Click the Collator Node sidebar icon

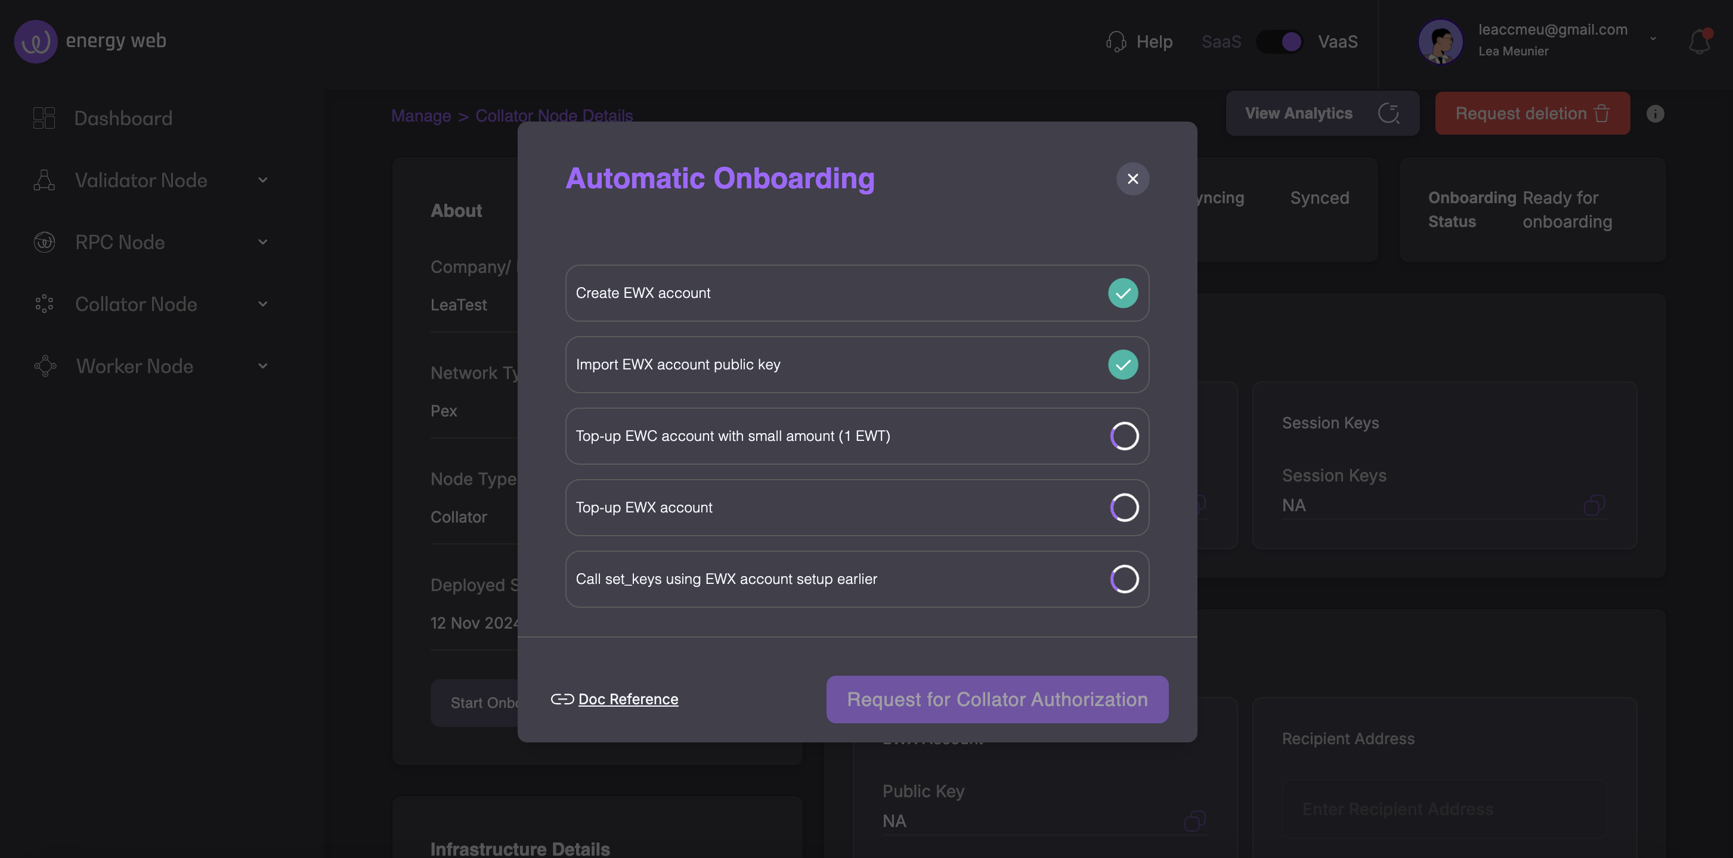(x=44, y=303)
